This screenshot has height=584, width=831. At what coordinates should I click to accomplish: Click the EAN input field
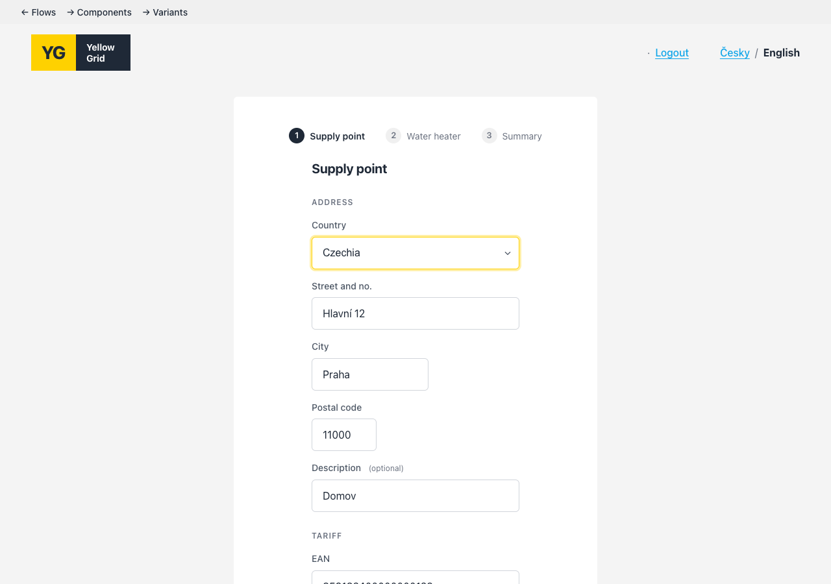click(x=415, y=578)
